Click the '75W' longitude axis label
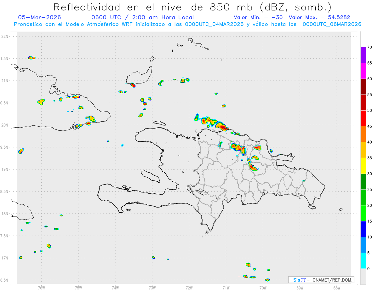The image size is (378, 292). tap(78, 288)
